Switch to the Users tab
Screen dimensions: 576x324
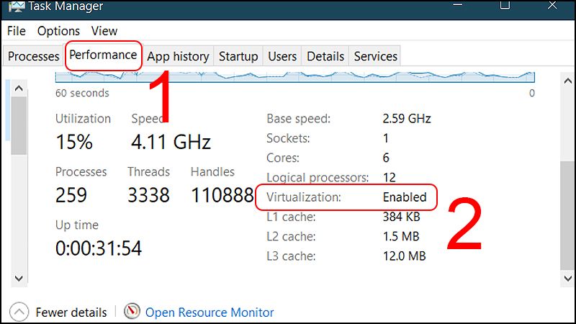(x=282, y=56)
